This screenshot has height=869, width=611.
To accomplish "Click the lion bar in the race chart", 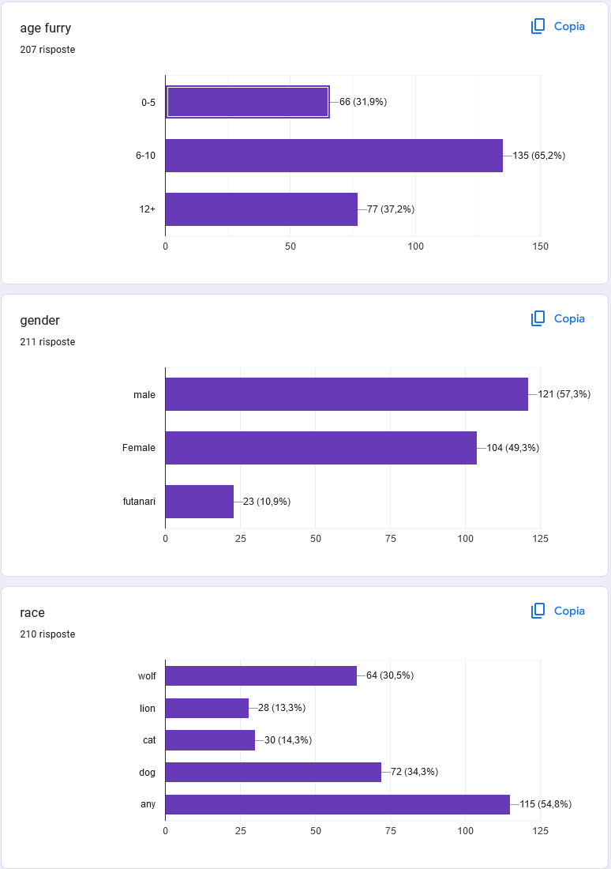I will 207,708.
